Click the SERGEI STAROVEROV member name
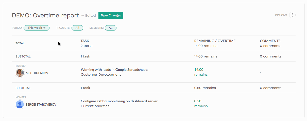Screen dimensions: 307x121 41,105
